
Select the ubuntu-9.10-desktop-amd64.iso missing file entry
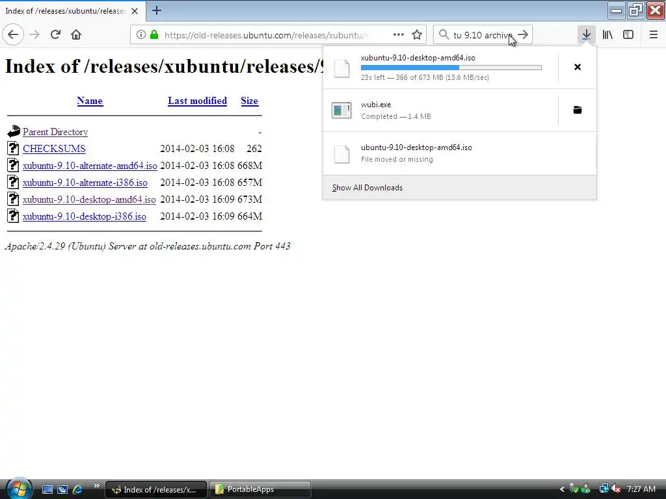click(460, 153)
